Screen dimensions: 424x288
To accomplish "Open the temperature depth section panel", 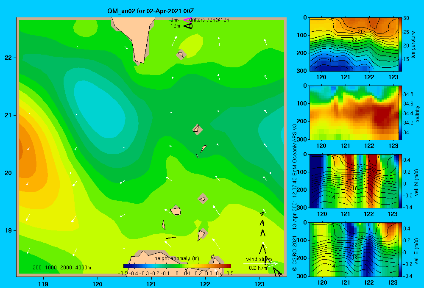I will 354,44.
